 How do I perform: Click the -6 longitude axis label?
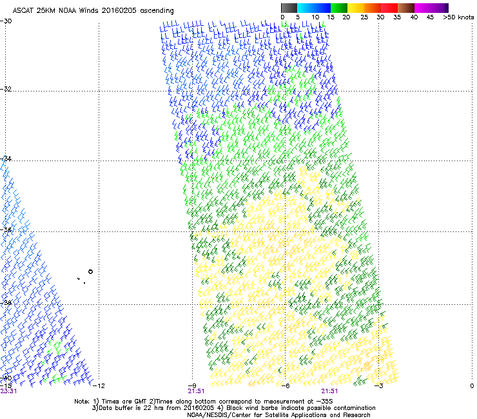[x=286, y=385]
